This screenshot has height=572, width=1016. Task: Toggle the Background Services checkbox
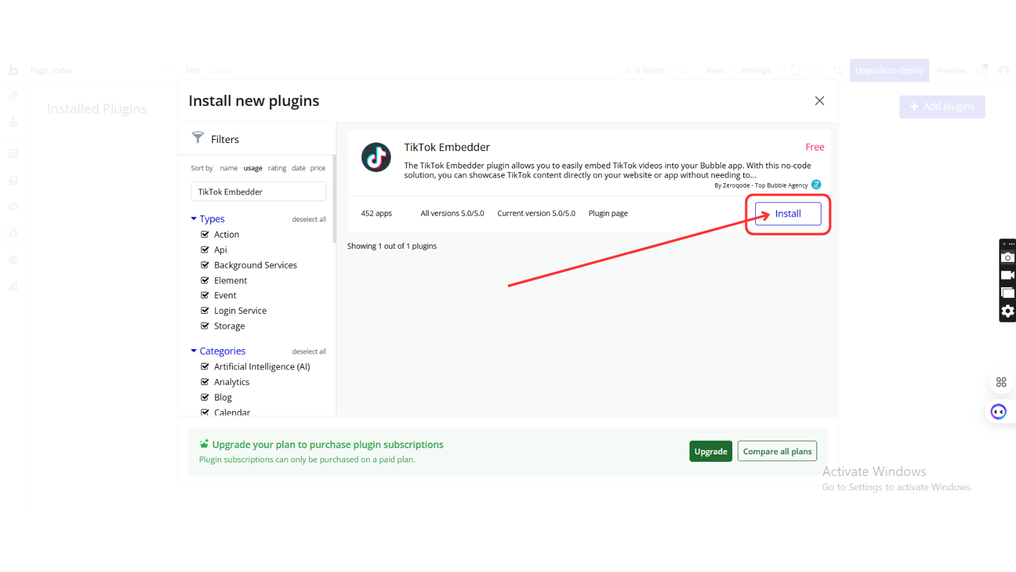(205, 265)
